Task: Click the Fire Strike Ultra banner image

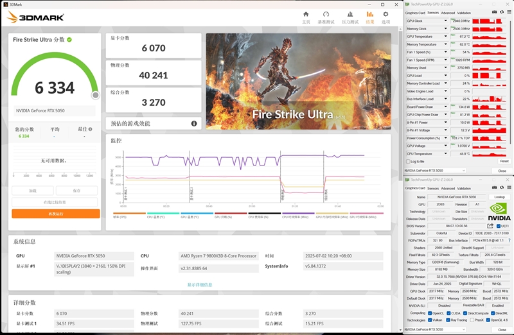Action: click(298, 82)
